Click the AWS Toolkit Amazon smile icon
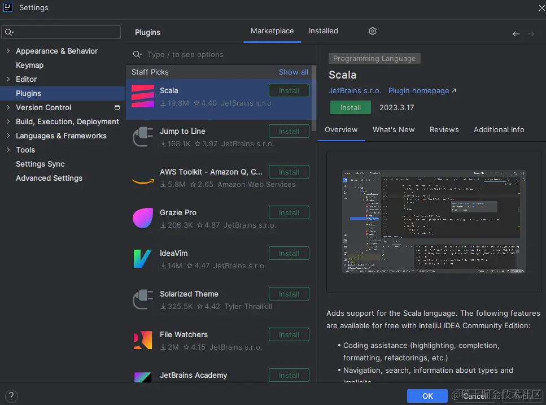This screenshot has width=546, height=405. (x=143, y=181)
